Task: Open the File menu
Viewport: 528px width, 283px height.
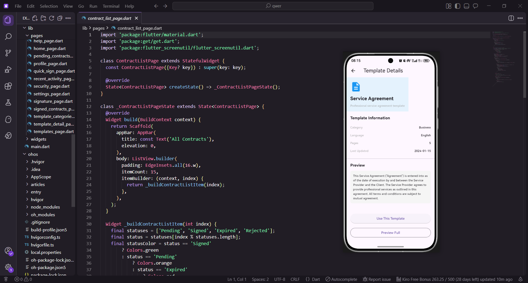Action: [x=18, y=6]
